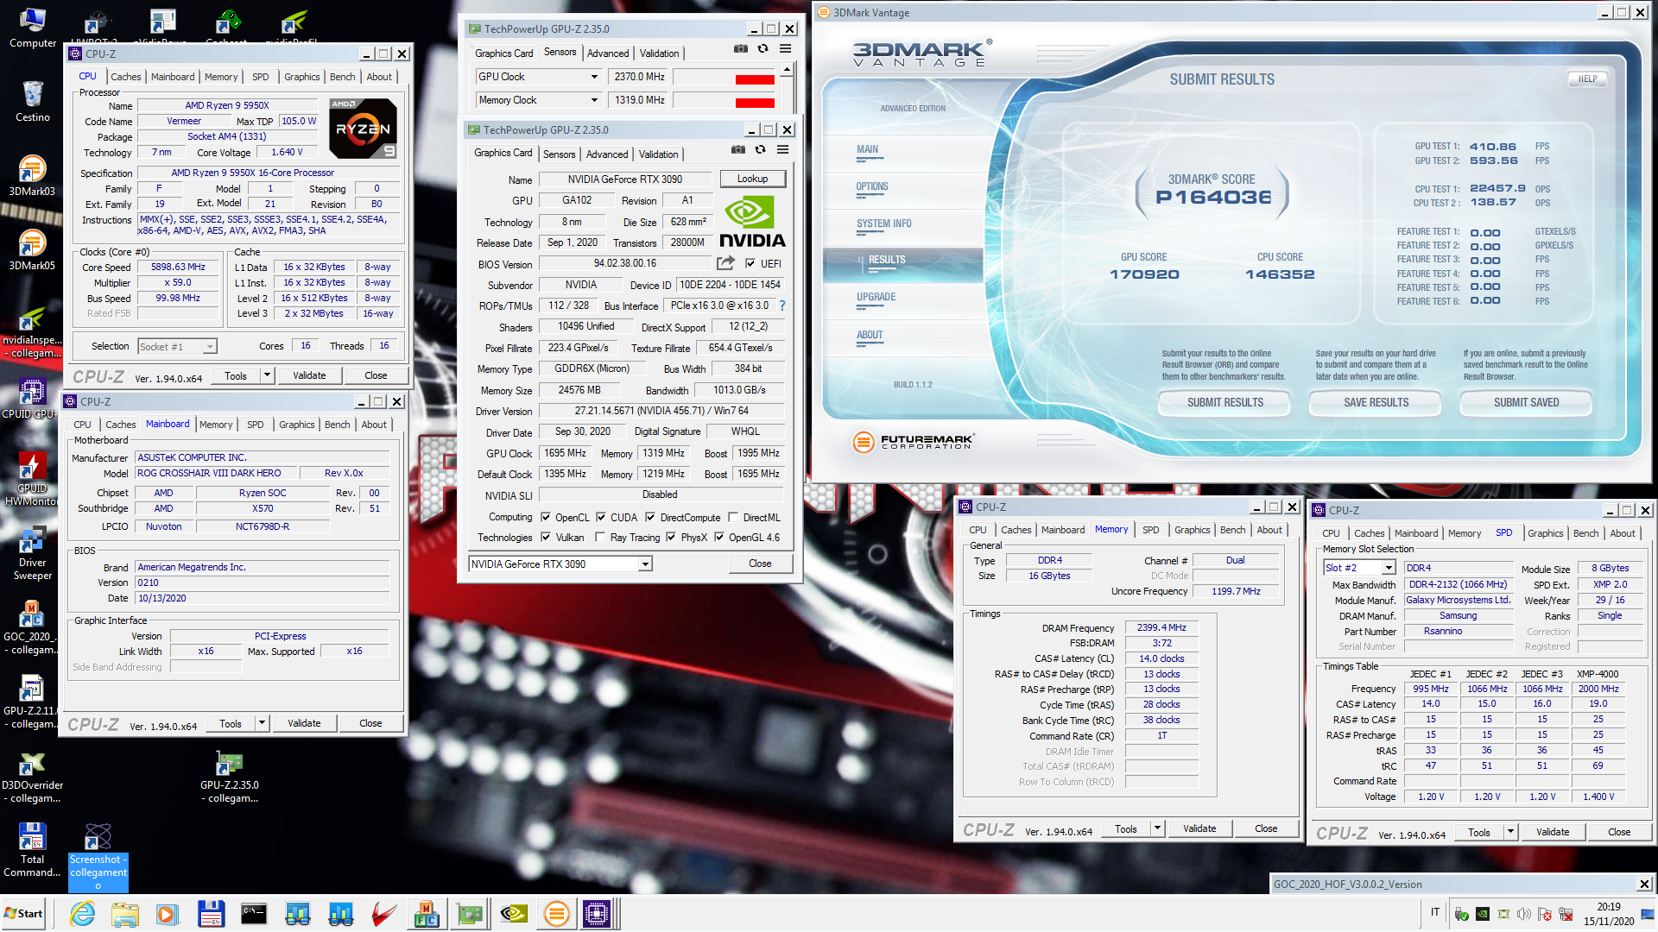Click the Memory Clock red sensor graph bar
Viewport: 1658px width, 932px height.
pyautogui.click(x=755, y=104)
